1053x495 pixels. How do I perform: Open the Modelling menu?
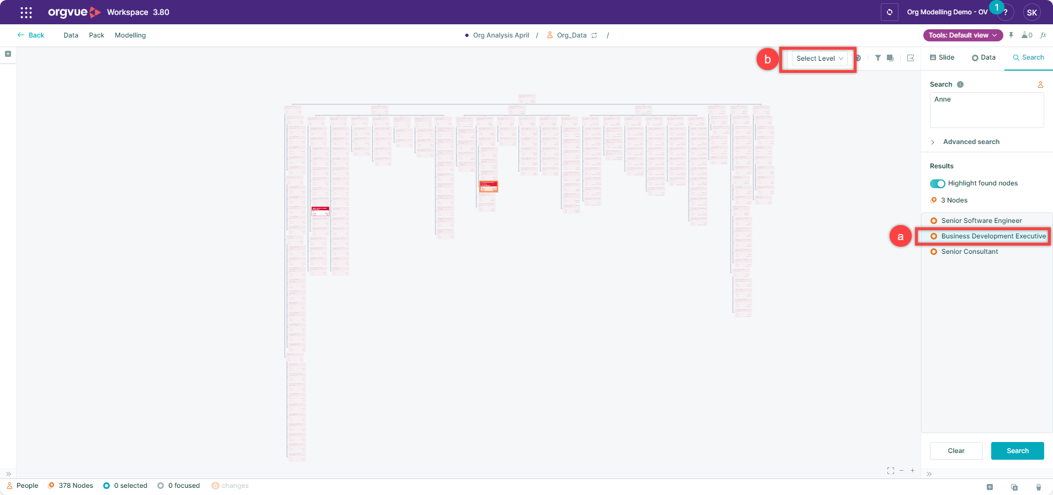click(x=130, y=35)
